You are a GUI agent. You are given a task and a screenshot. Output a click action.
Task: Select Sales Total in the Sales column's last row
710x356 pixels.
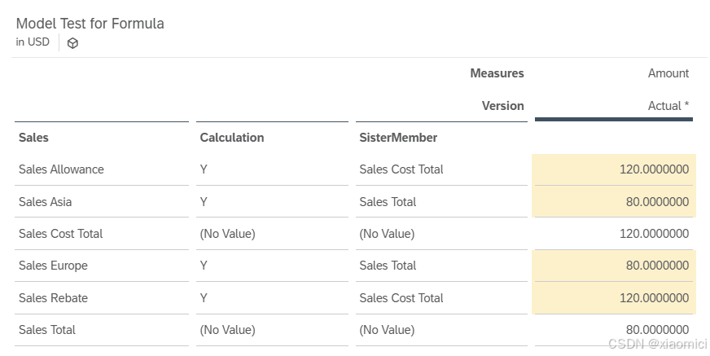[x=47, y=330]
